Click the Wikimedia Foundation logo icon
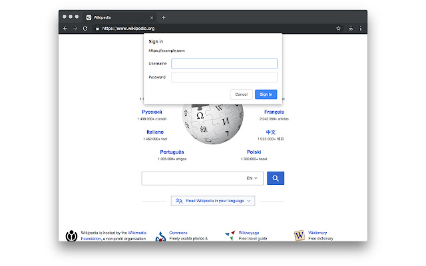 [x=71, y=235]
